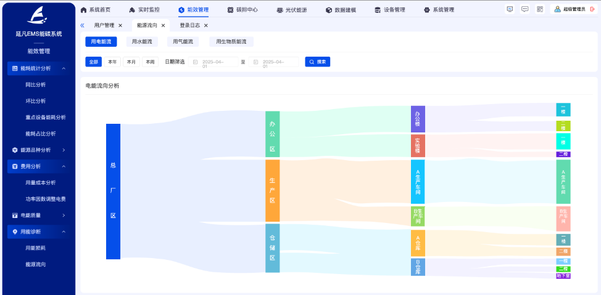Viewport: 601px width, 295px height.
Task: Click the 碳排中心 icon in top navigation
Action: [x=231, y=10]
